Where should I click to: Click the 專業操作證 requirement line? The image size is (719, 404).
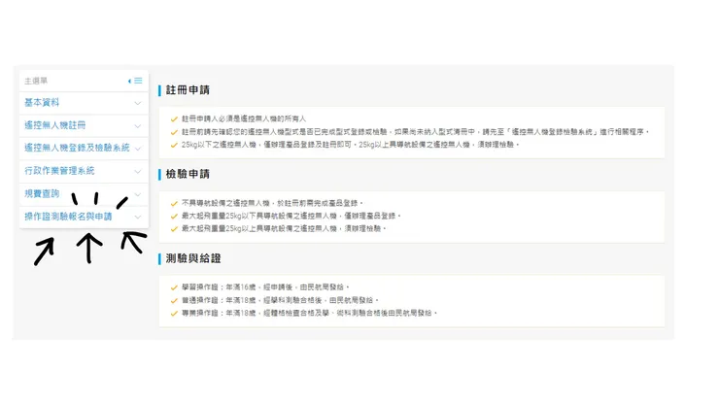pyautogui.click(x=310, y=313)
